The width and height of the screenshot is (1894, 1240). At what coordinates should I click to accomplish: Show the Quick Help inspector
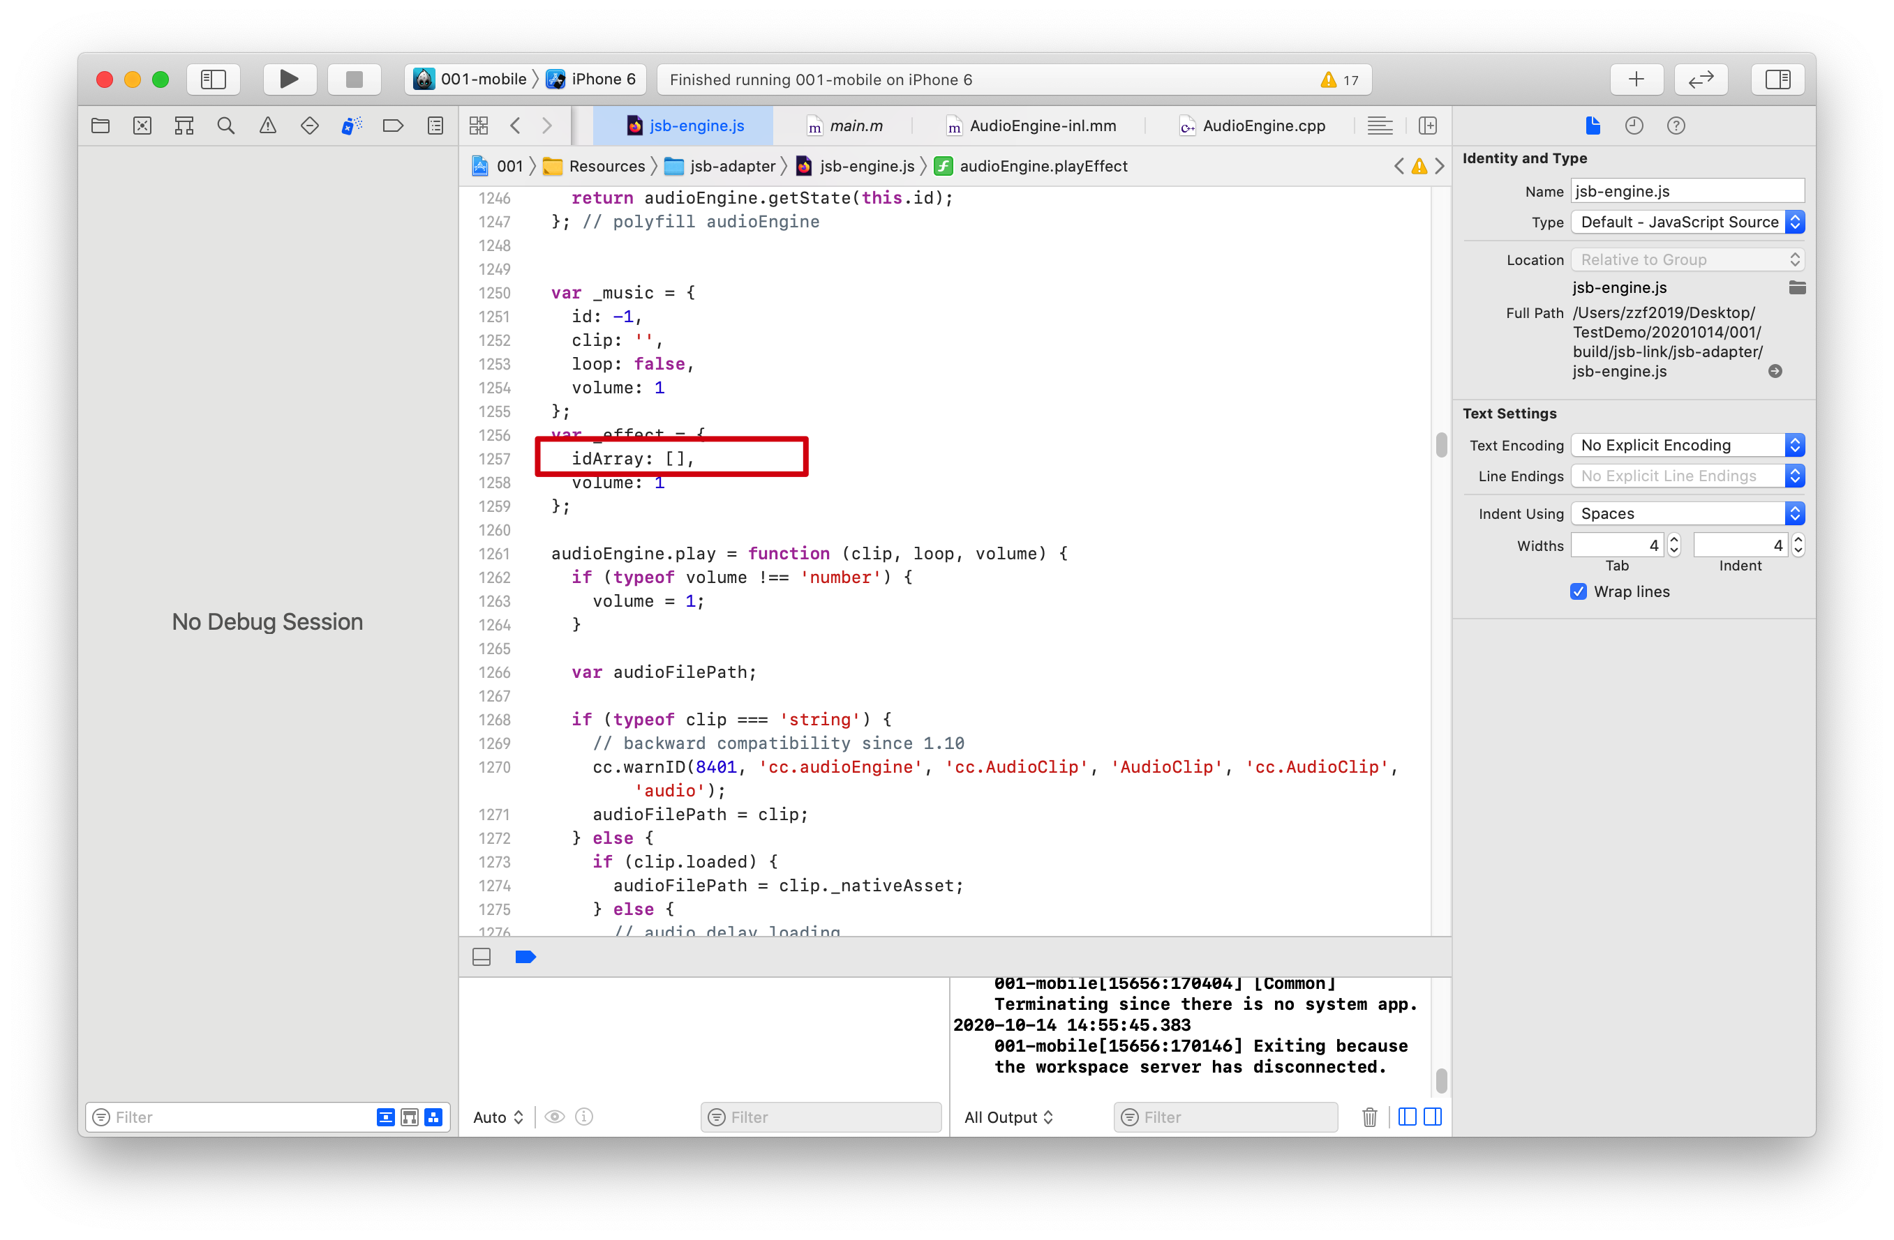pyautogui.click(x=1675, y=126)
